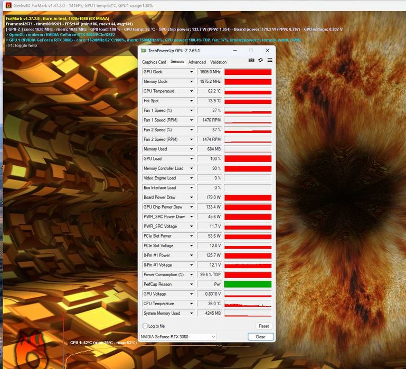Open the Memory Clock sensor dropdown

191,81
